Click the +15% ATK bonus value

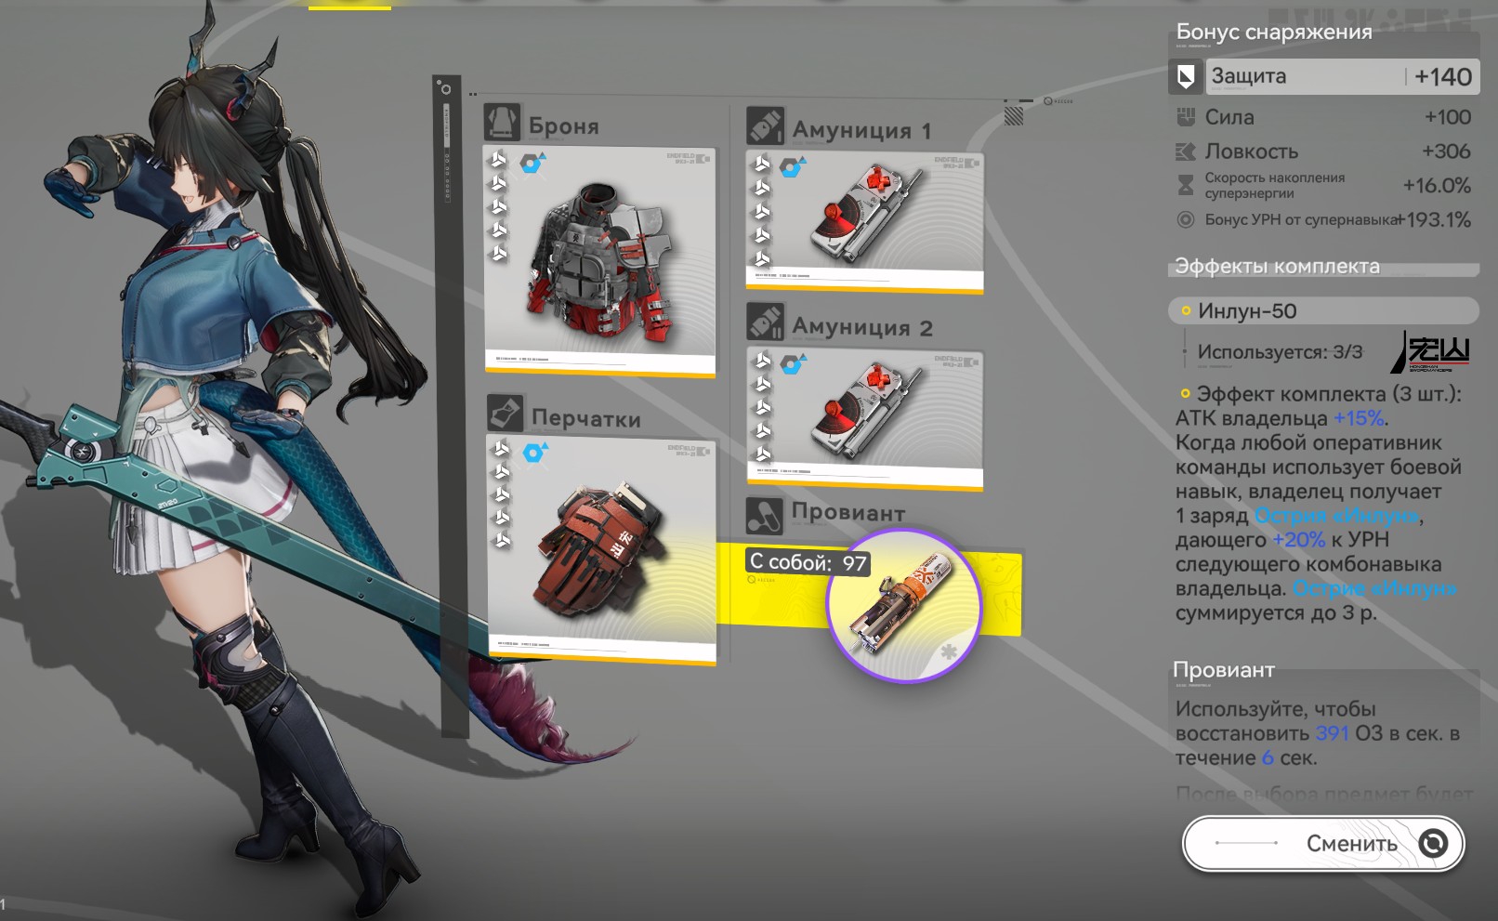1359,418
